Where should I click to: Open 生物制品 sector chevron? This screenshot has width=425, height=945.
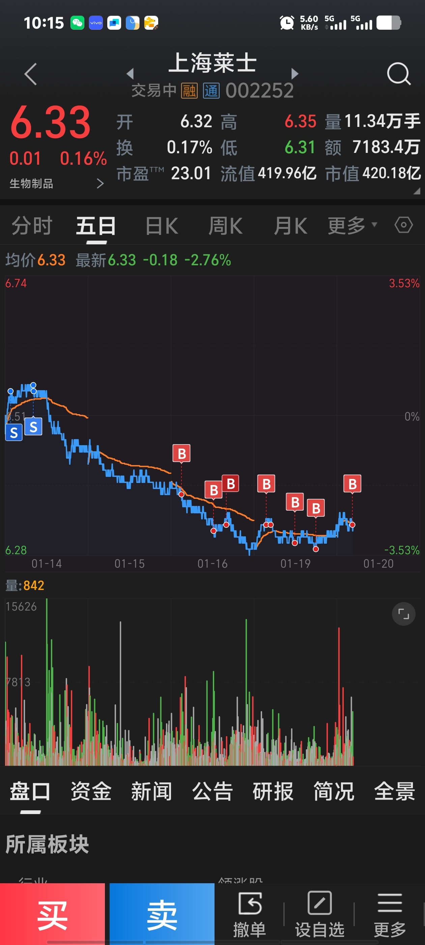pyautogui.click(x=100, y=183)
